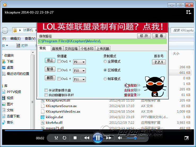Select 迅雷下载 library in sidebar
The image size is (196, 147).
13,116
